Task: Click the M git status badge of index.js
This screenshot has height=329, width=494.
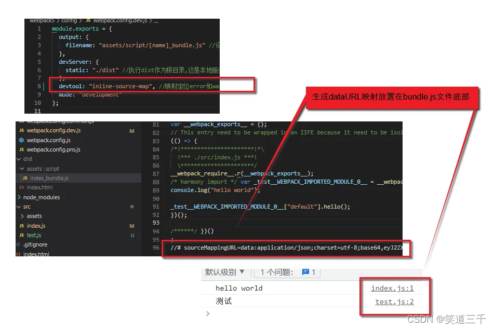Action: tap(132, 226)
